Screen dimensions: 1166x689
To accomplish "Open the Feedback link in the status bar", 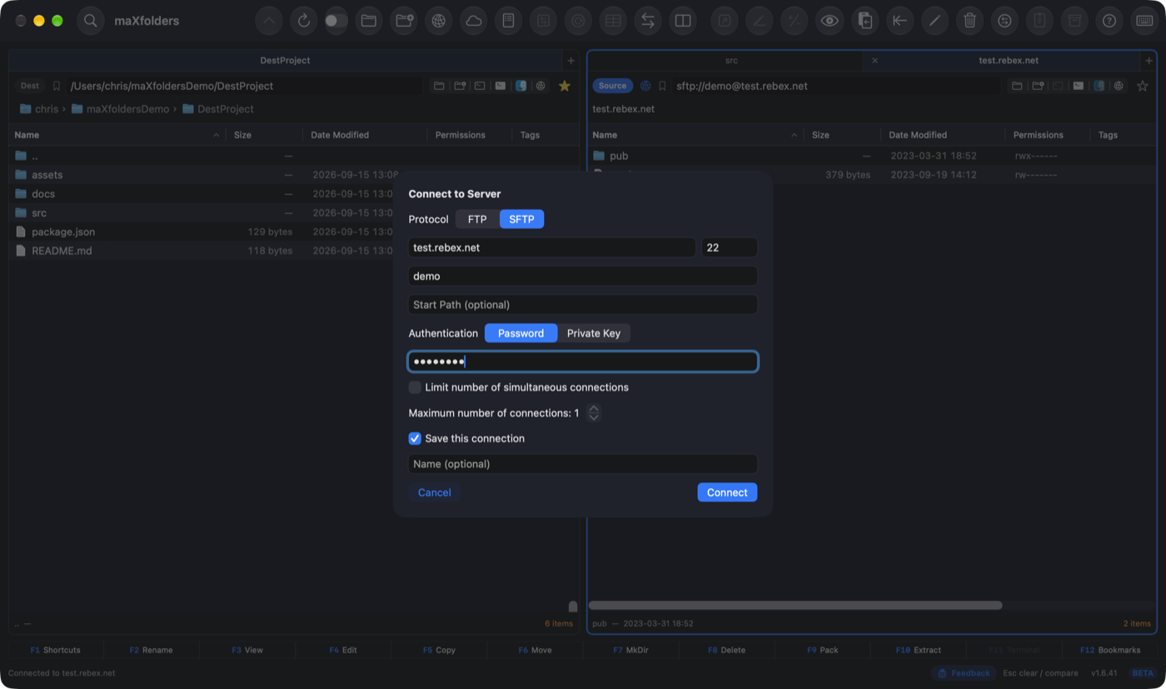I will coord(964,673).
